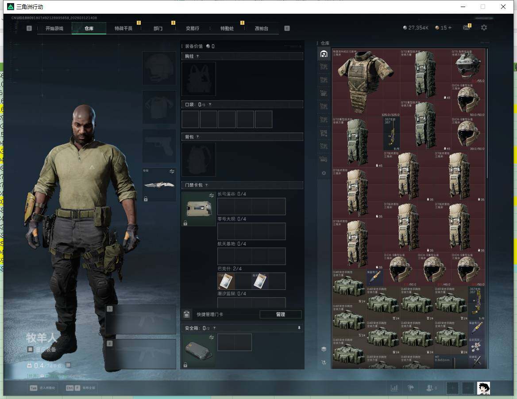Click the empty safe box storage slots
517x399 pixels.
(235, 342)
